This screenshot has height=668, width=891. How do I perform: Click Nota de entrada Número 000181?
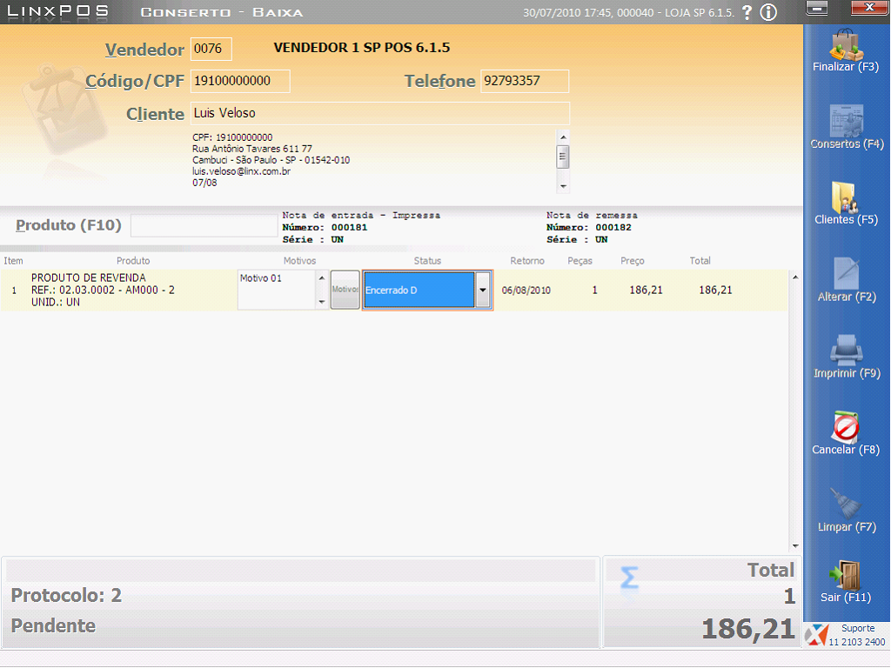click(325, 227)
